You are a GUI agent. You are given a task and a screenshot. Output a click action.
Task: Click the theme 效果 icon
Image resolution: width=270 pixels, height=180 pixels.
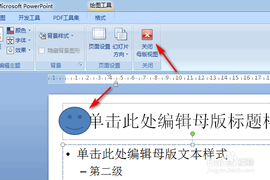tap(10, 50)
